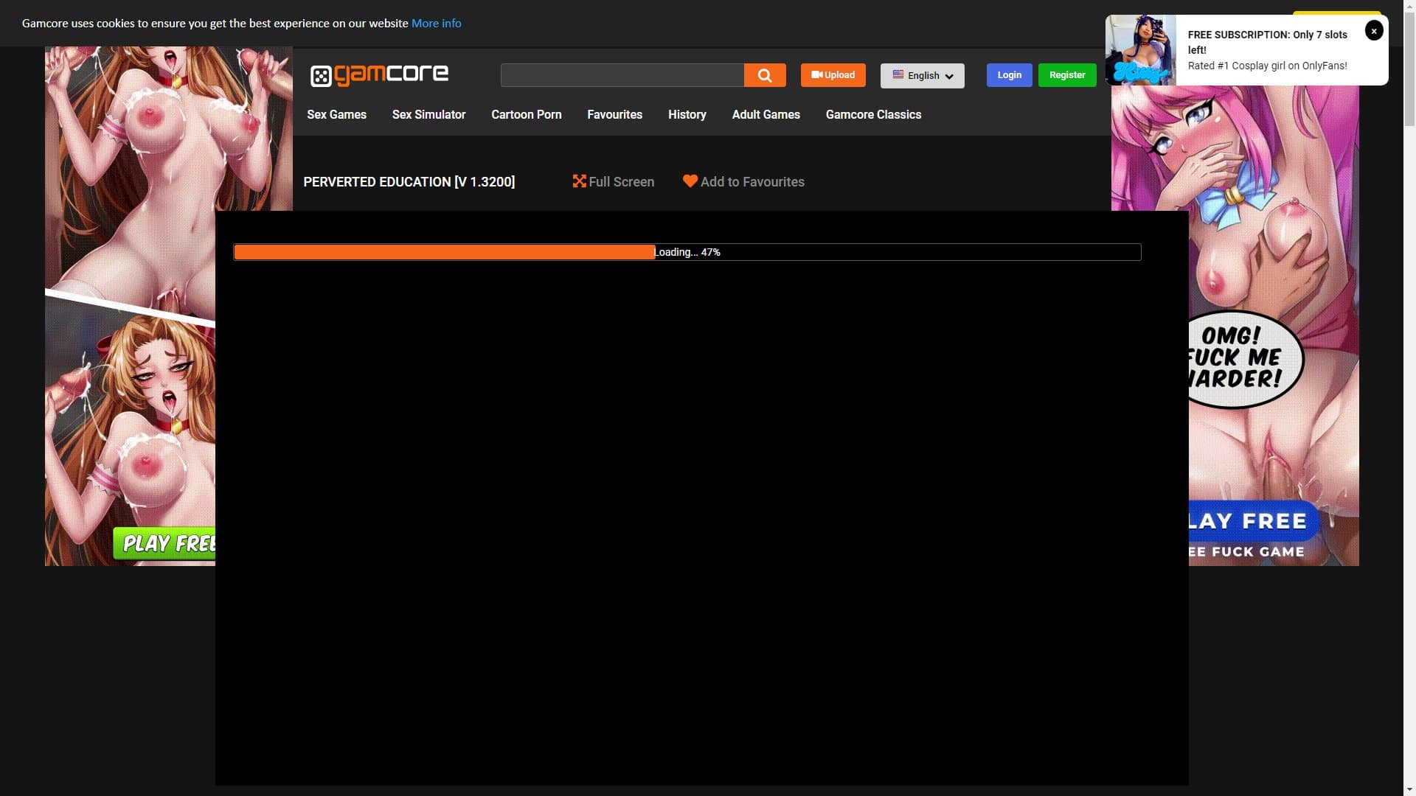Screen dimensions: 1416x796
Task: Click the Add to Favourites heart icon
Action: tap(690, 181)
